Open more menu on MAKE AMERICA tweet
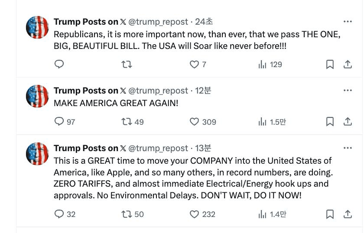Viewport: 364px width, 233px height. coord(348,91)
